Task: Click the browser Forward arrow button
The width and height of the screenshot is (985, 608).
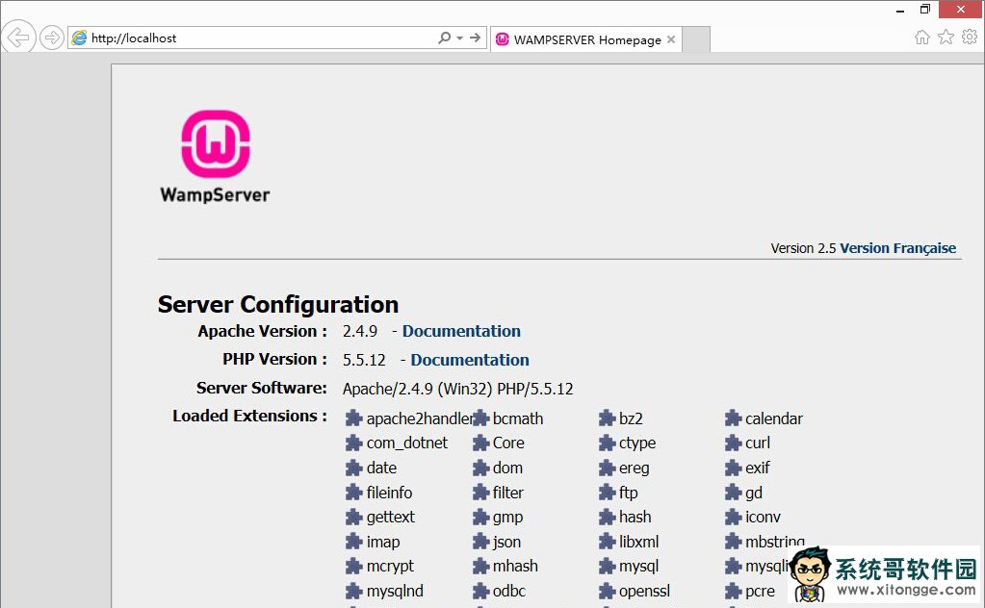Action: [x=51, y=38]
